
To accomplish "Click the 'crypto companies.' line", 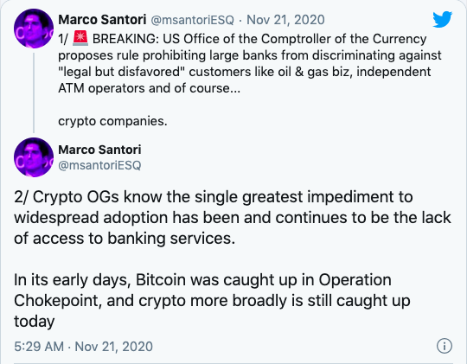I will 112,121.
